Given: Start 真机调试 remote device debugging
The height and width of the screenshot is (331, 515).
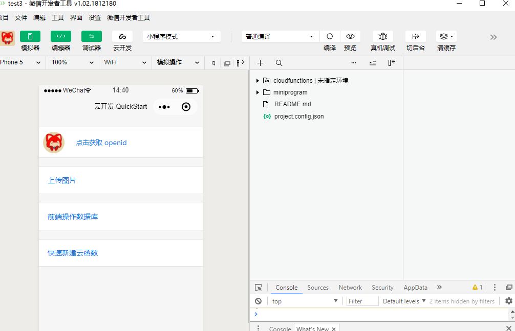Looking at the screenshot, I should click(x=382, y=36).
